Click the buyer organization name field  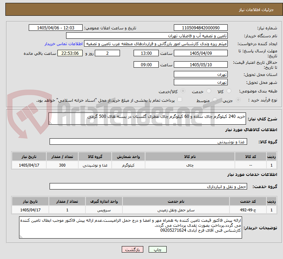coord(147,35)
